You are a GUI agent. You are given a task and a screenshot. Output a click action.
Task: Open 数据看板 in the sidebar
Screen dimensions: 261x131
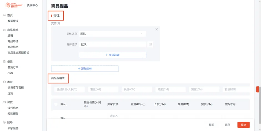click(13, 21)
